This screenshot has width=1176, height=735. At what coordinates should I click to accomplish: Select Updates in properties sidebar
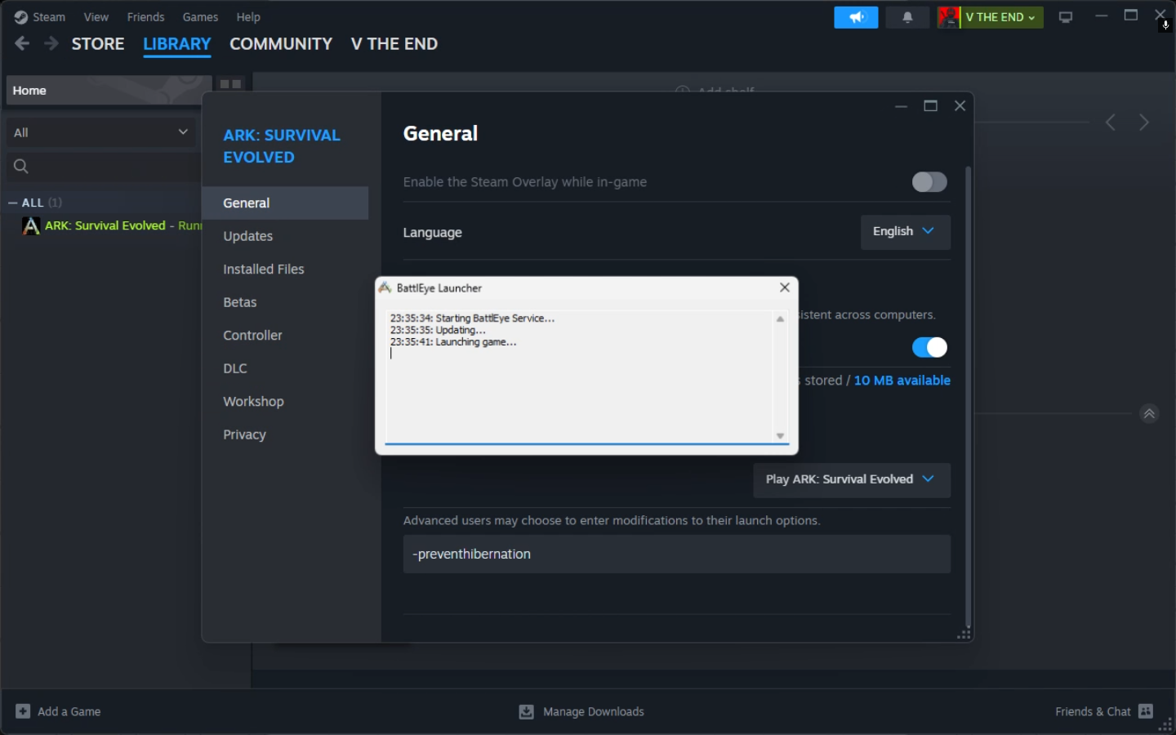tap(285, 236)
